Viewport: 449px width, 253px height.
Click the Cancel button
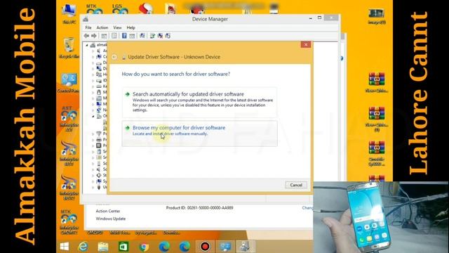coord(296,185)
